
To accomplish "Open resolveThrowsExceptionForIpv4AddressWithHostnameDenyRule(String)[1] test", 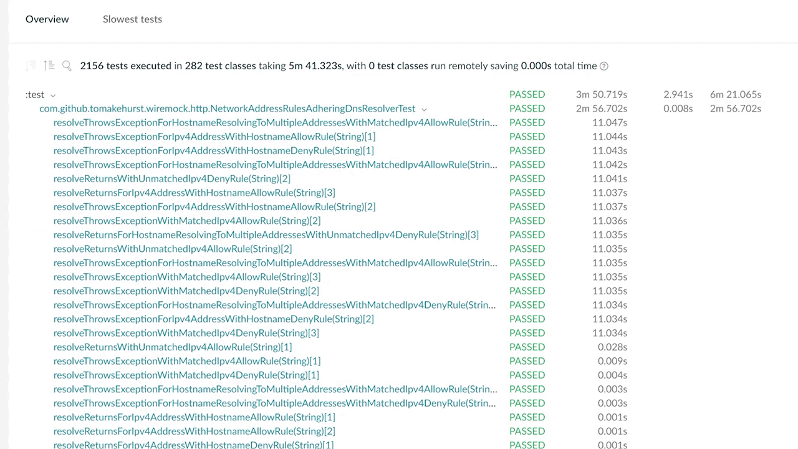I will click(x=213, y=150).
